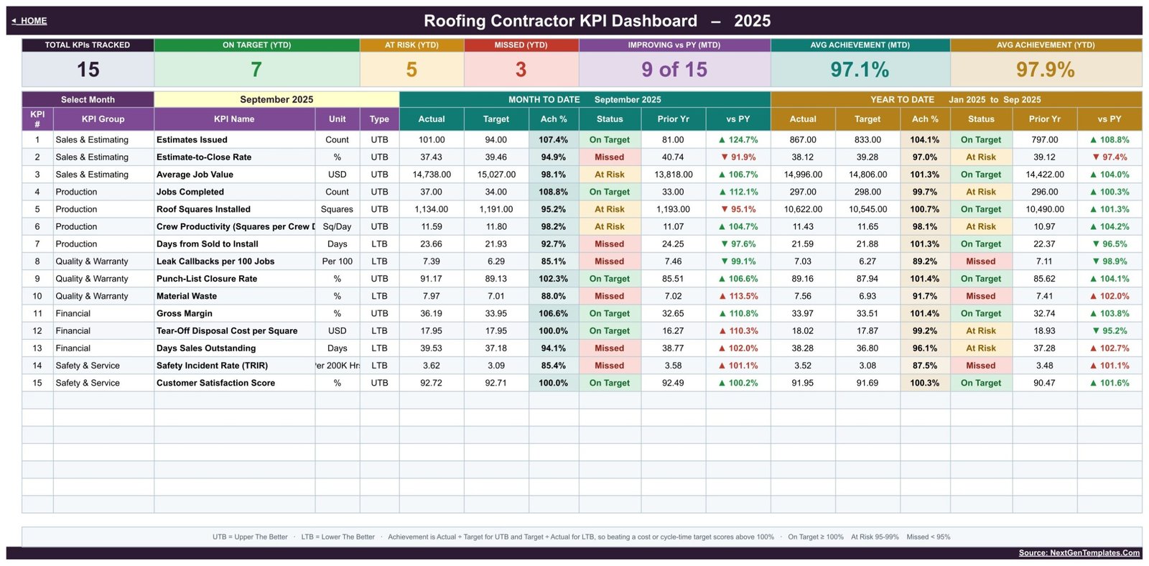Click YTD vs PY value 108.8%

click(1110, 140)
